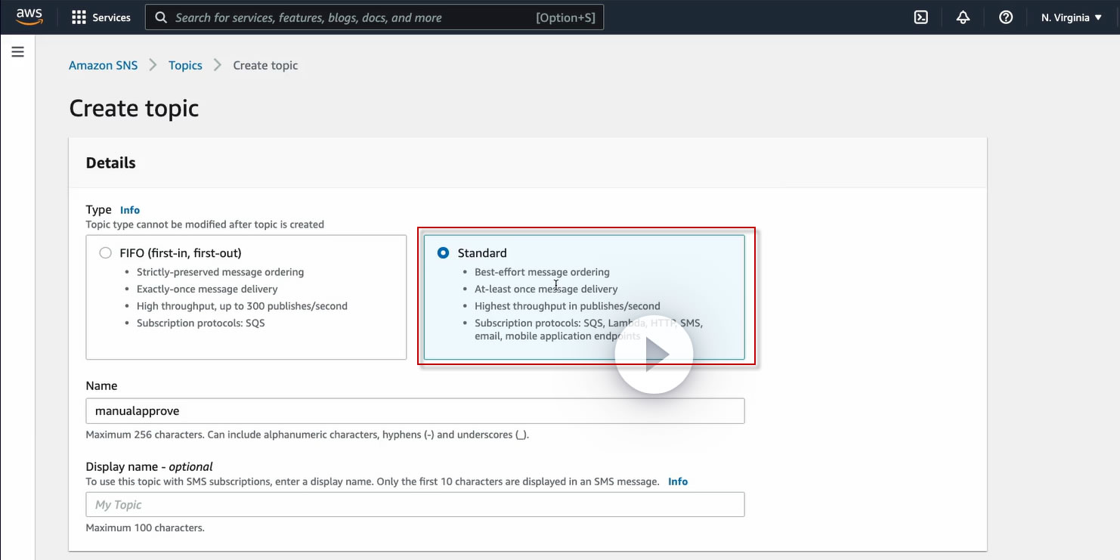Click the 'Create topic' page heading
The height and width of the screenshot is (560, 1120).
(x=134, y=108)
